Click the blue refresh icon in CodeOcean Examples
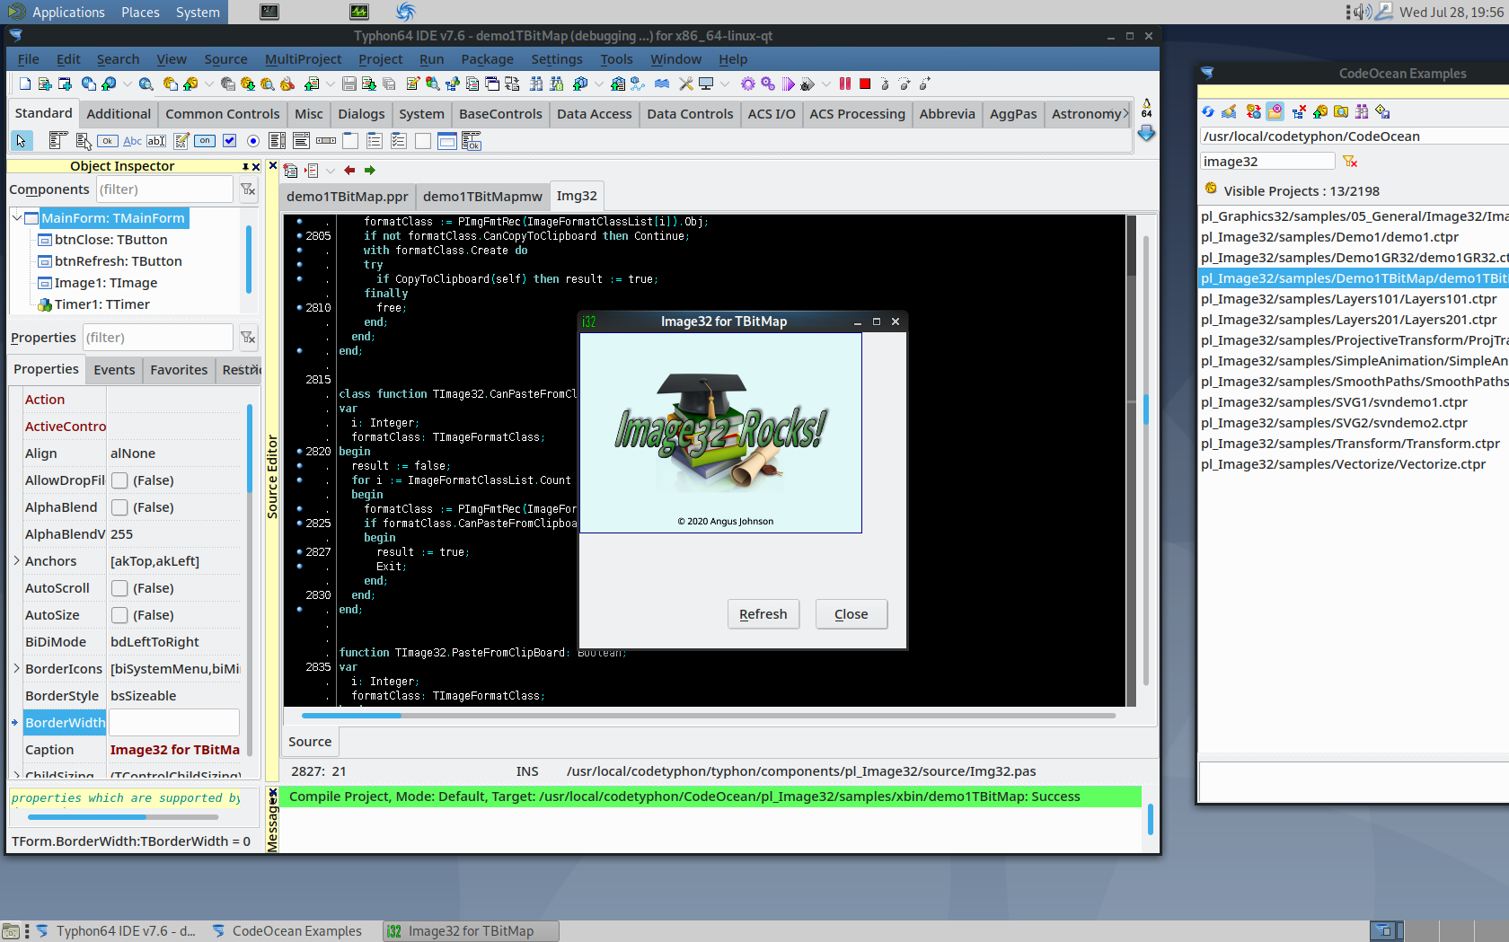Viewport: 1509px width, 942px height. (1208, 111)
